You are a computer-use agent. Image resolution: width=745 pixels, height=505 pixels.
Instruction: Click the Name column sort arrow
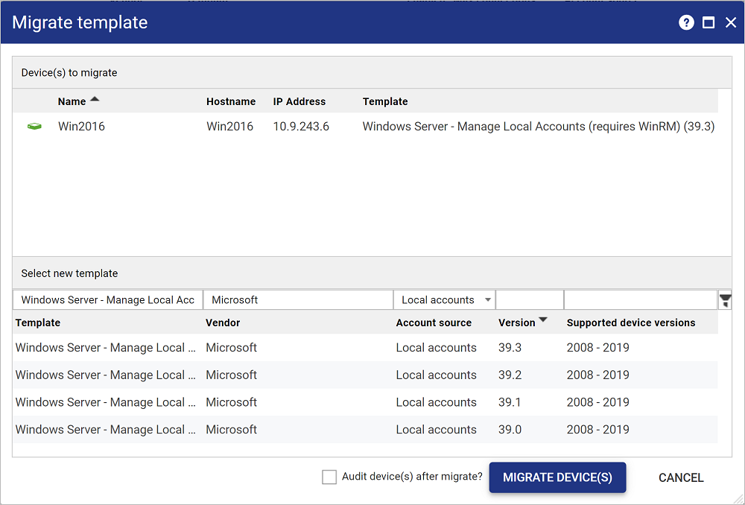coord(95,99)
